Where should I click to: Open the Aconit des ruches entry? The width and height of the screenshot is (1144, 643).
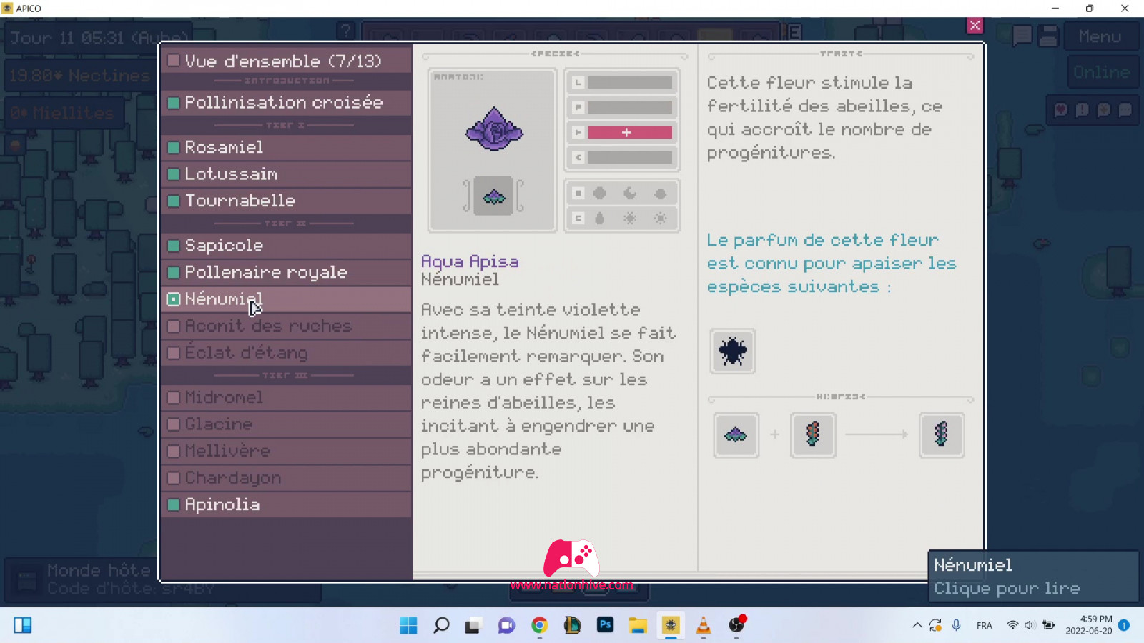pyautogui.click(x=286, y=326)
